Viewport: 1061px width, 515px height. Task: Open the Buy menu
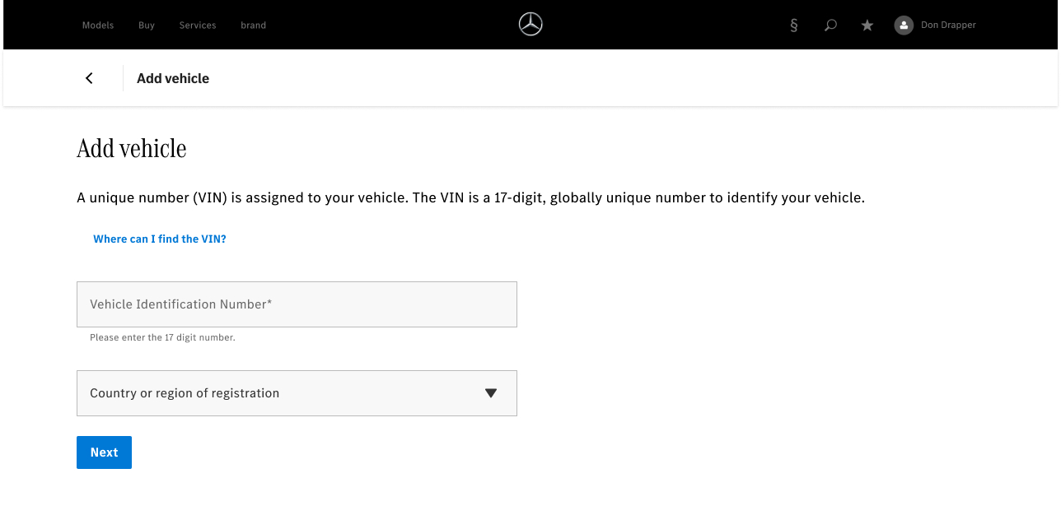[x=147, y=26]
